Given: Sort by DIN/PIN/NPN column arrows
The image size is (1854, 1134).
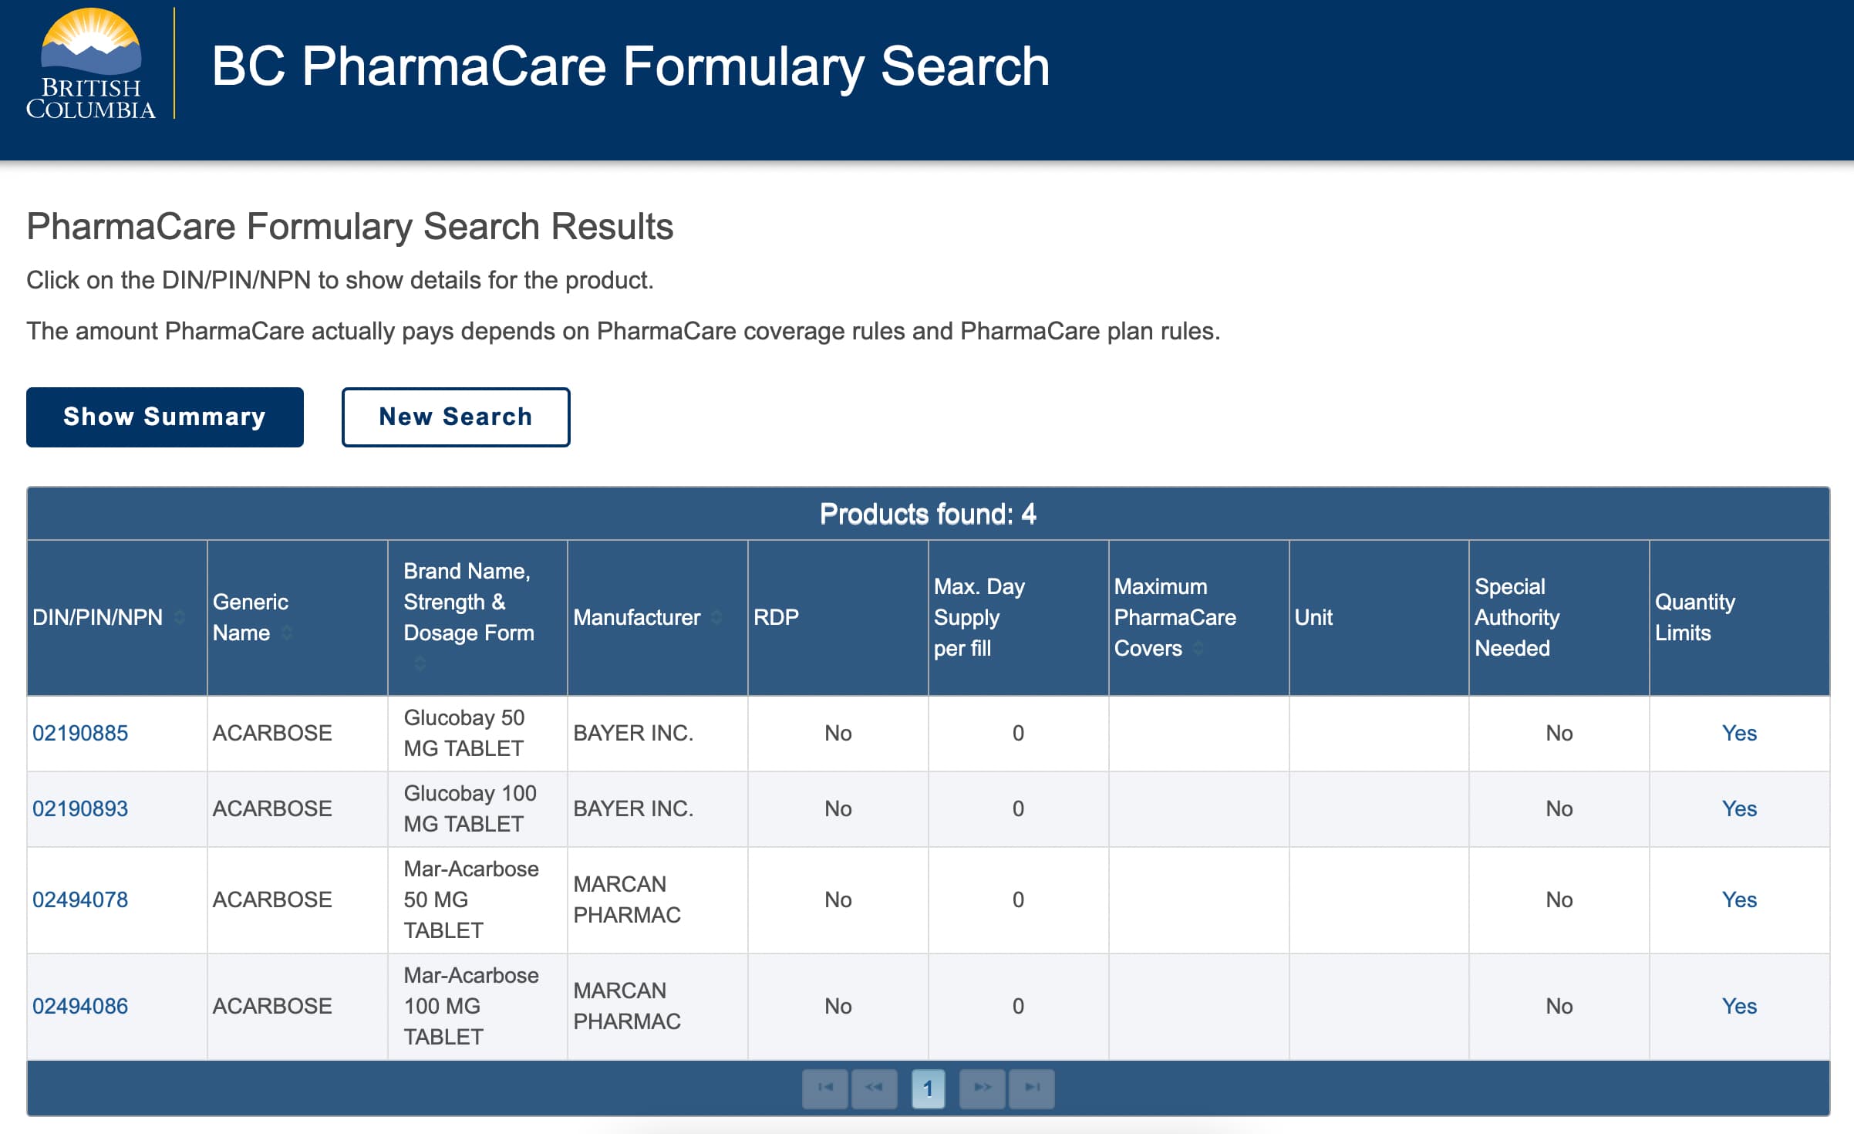Looking at the screenshot, I should coord(180,617).
